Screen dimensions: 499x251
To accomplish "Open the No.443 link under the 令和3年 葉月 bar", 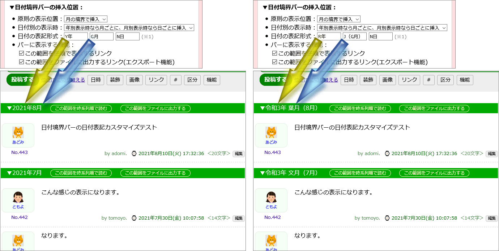I will (x=273, y=153).
